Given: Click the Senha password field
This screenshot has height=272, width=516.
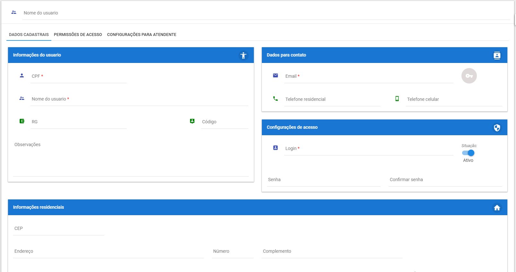Looking at the screenshot, I should [x=324, y=180].
